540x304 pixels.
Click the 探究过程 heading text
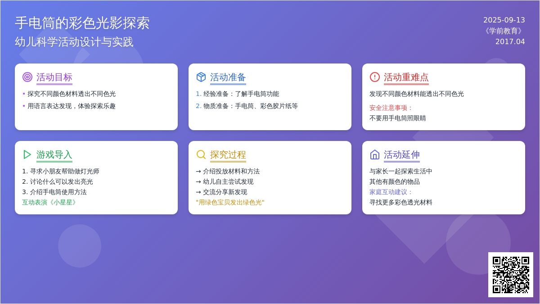coord(228,154)
